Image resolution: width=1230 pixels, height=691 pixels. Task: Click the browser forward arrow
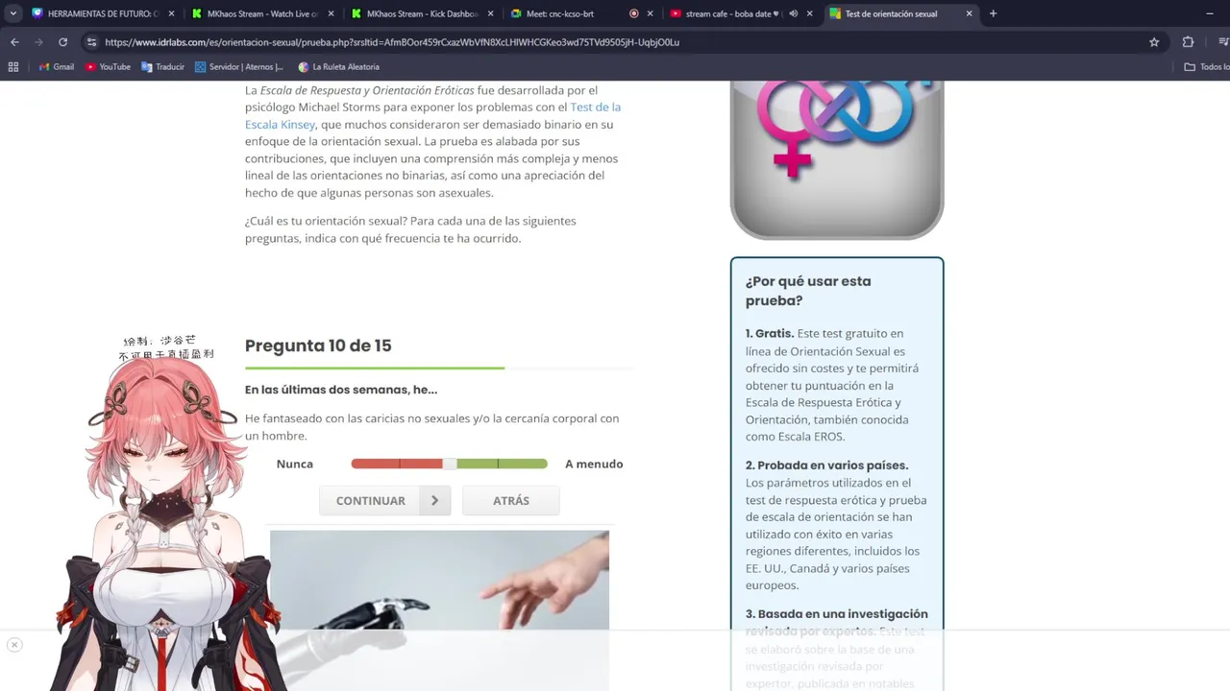(38, 42)
